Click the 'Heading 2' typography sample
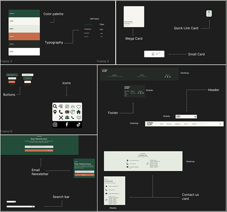The height and width of the screenshot is (212, 227). pyautogui.click(x=88, y=29)
